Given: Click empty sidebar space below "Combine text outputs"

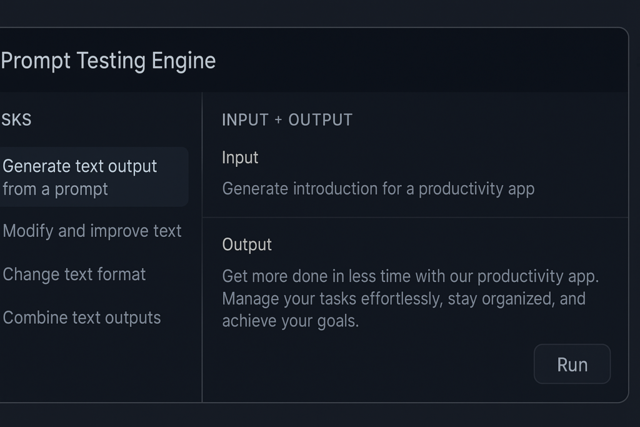Looking at the screenshot, I should click(x=94, y=369).
